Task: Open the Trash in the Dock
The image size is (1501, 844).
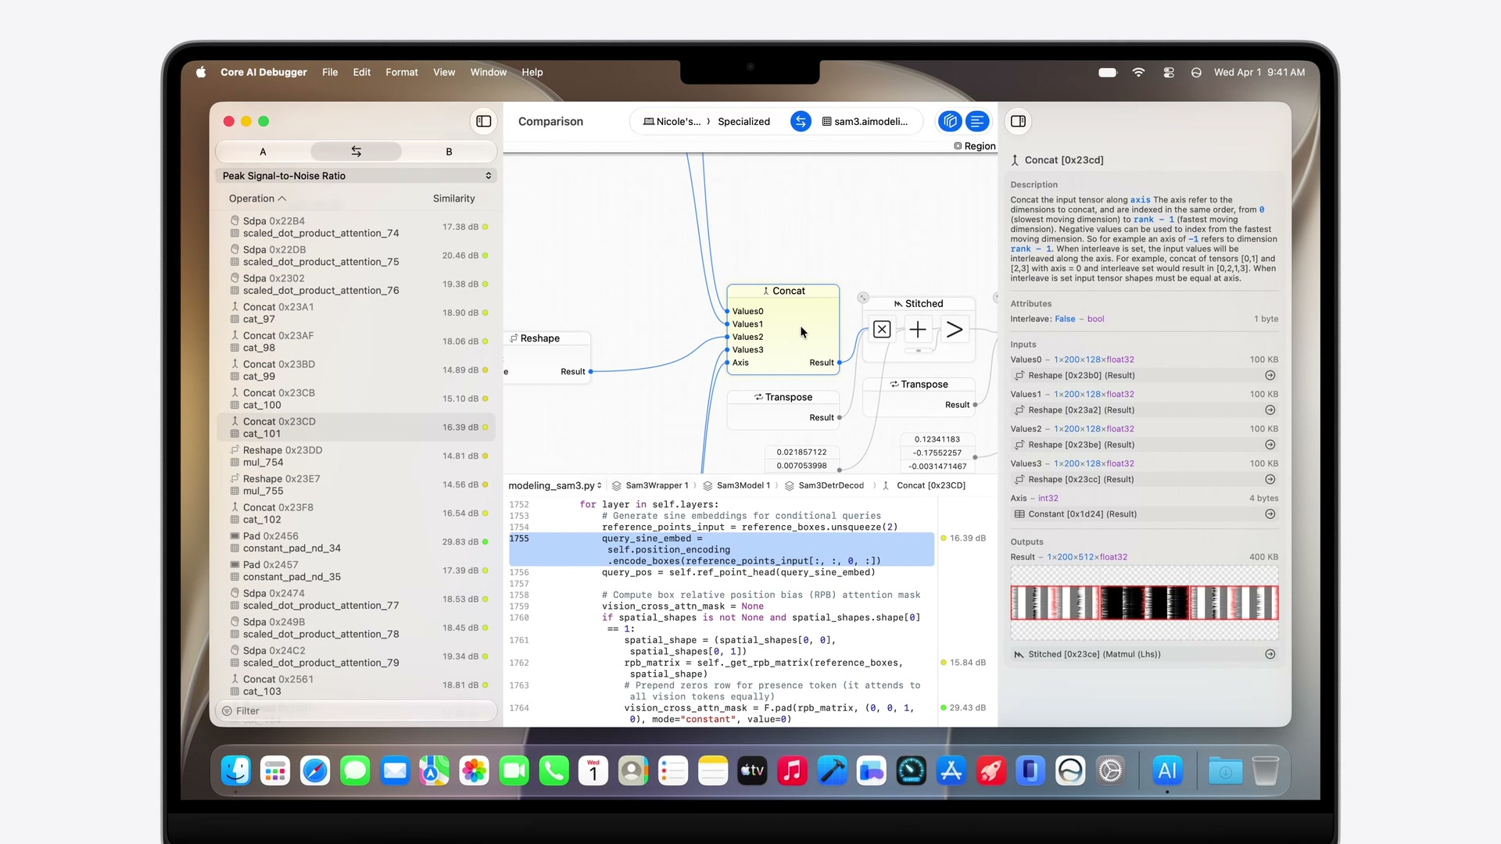Action: (1265, 771)
